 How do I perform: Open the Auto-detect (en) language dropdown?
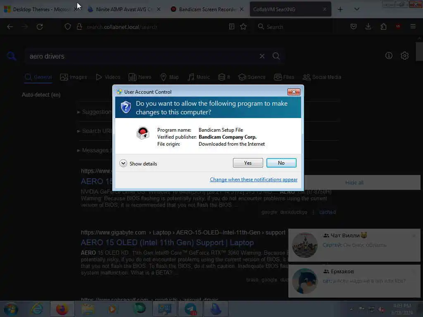41,95
